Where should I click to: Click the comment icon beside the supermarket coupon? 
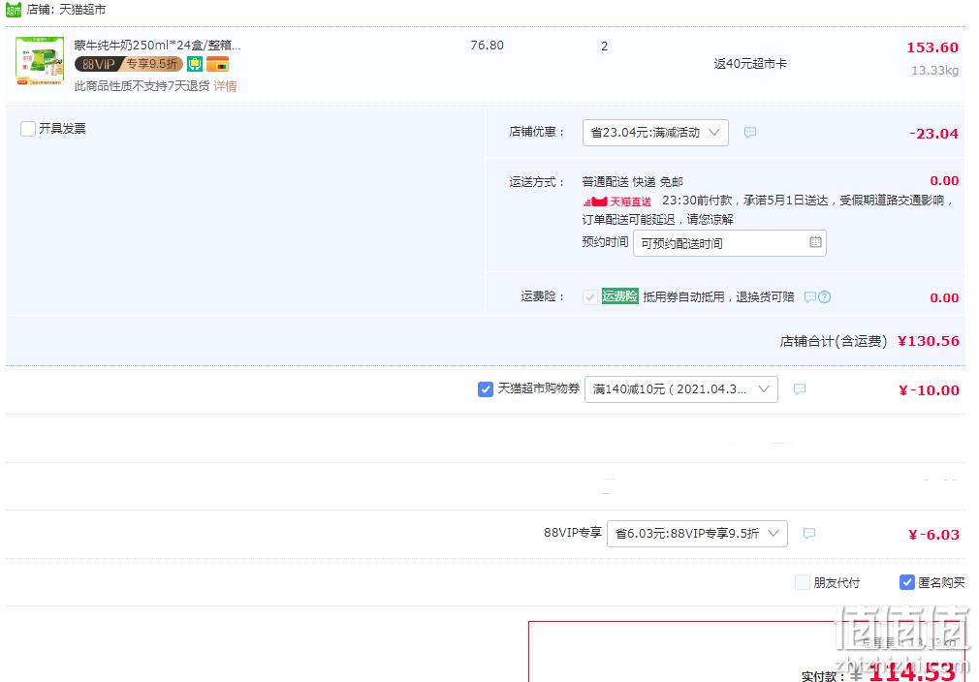pos(800,389)
